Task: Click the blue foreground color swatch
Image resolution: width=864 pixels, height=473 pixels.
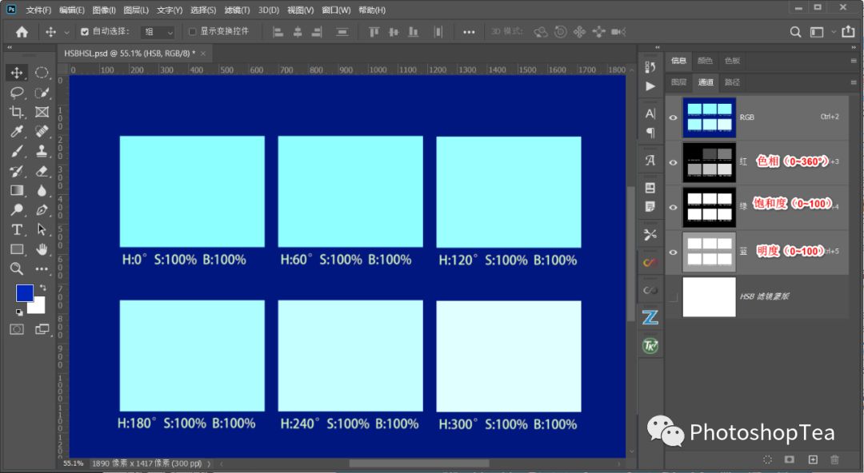Action: point(25,293)
